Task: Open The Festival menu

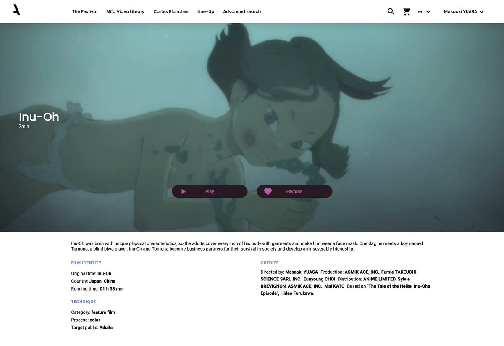Action: [x=85, y=11]
